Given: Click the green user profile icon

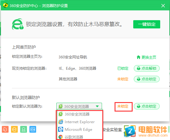Looking at the screenshot, I should 24,129.
